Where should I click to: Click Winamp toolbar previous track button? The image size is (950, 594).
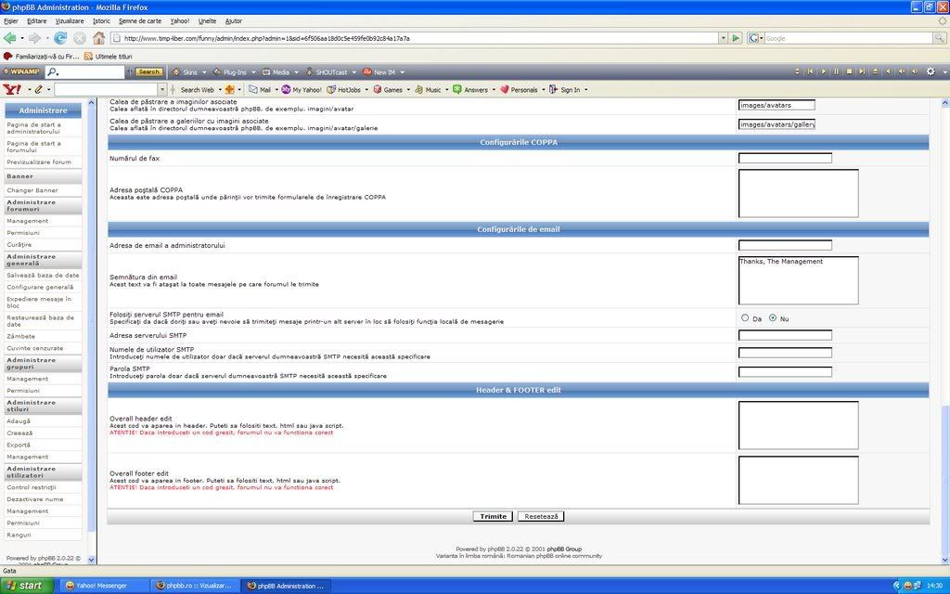pyautogui.click(x=810, y=71)
